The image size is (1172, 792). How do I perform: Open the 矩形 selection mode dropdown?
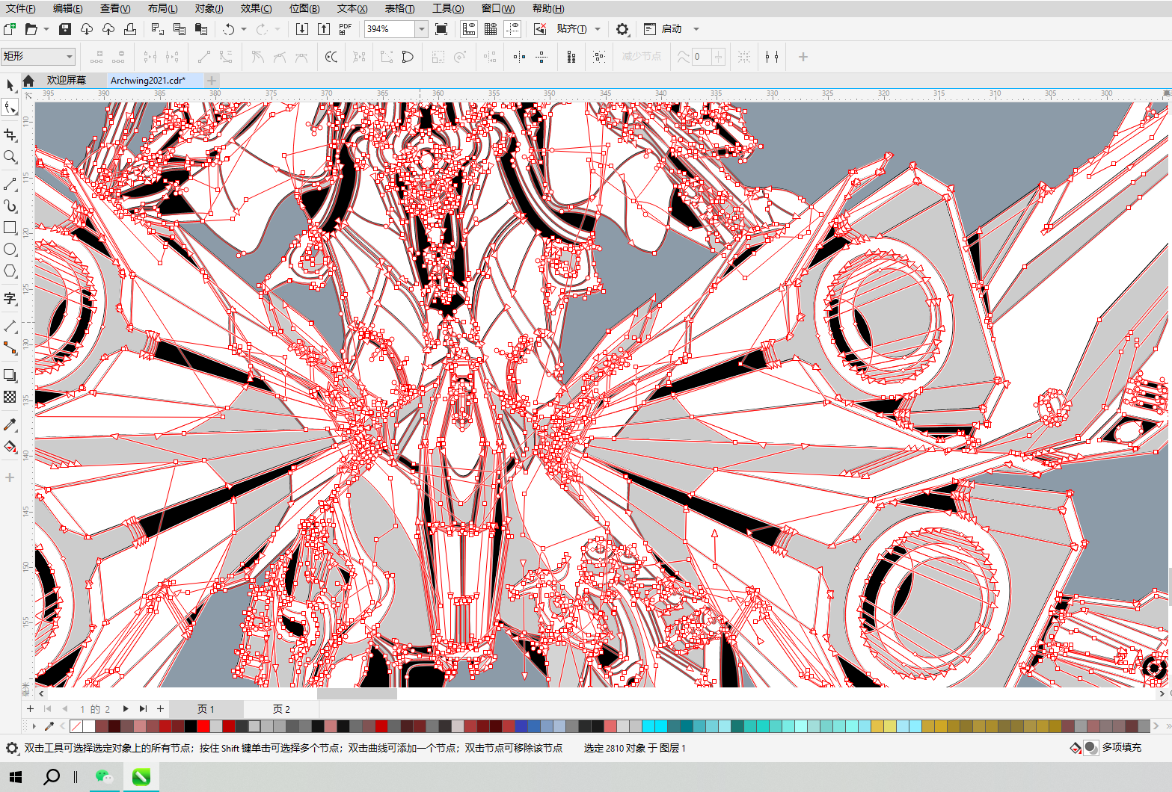[x=38, y=56]
